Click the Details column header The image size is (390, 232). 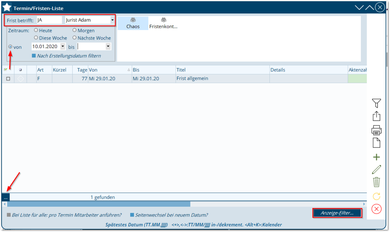309,70
